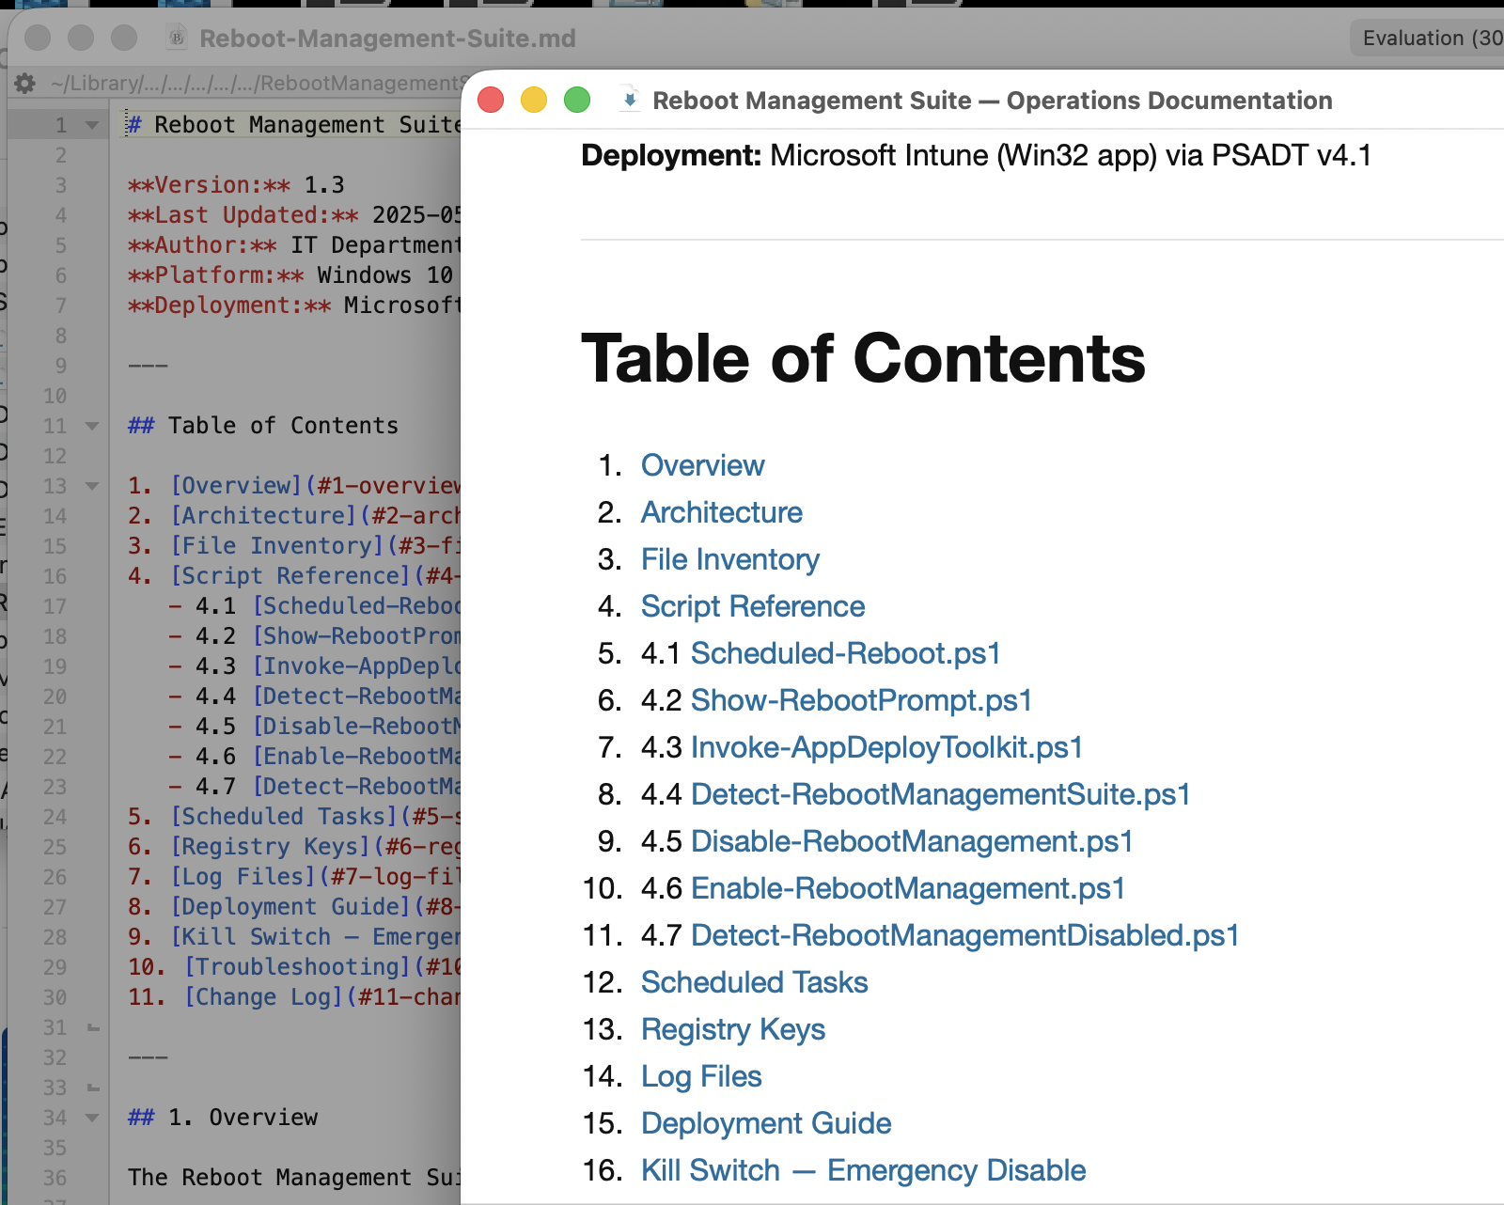Click the Kill Switch — Emergency Disable link
The width and height of the screenshot is (1504, 1205).
[x=863, y=1170]
